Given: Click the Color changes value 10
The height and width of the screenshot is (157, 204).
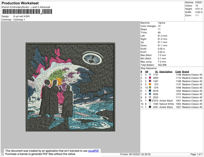Looking at the screenshot, I should pos(159,26).
